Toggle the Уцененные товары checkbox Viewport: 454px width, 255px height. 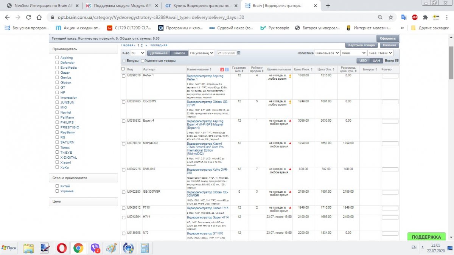click(143, 61)
